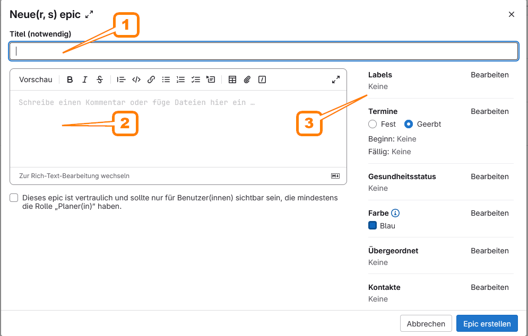The image size is (528, 336).
Task: Attach a file with paperclip icon
Action: pos(247,79)
